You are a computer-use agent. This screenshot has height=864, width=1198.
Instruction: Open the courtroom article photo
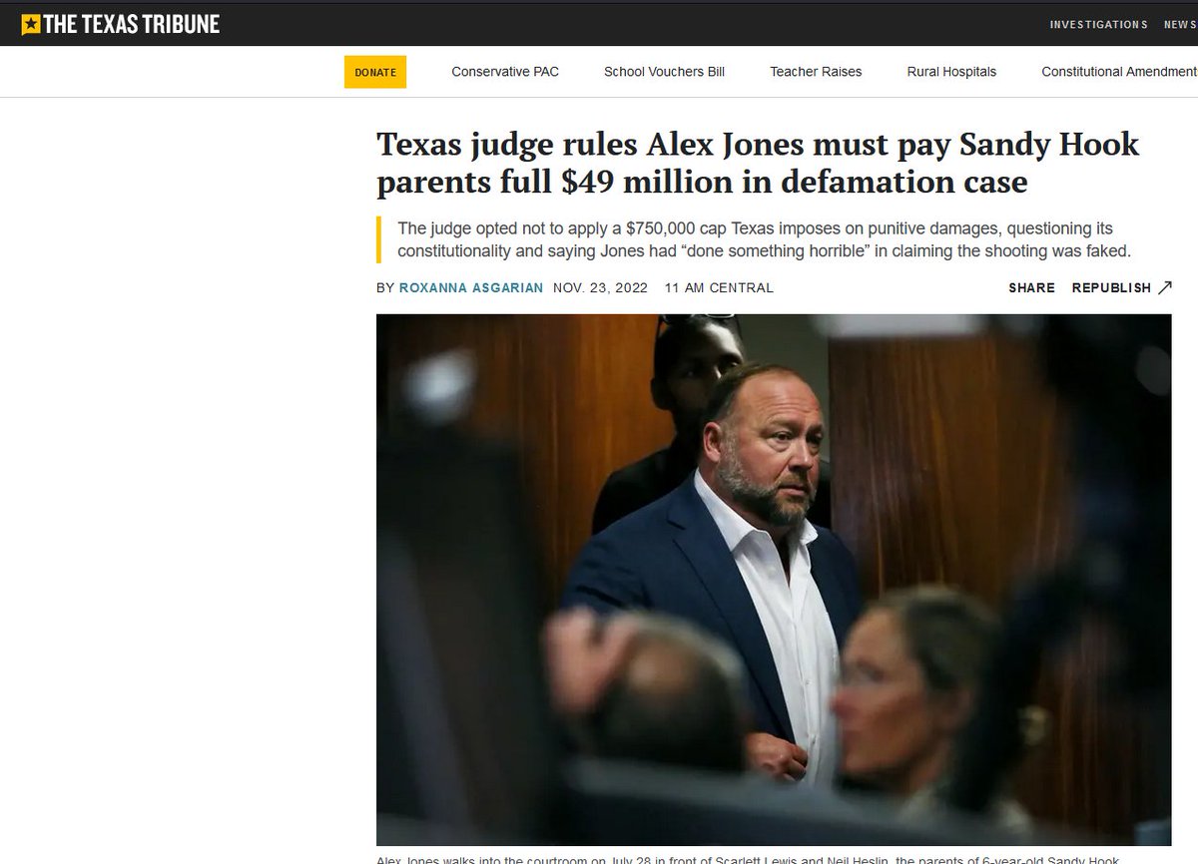click(x=774, y=580)
